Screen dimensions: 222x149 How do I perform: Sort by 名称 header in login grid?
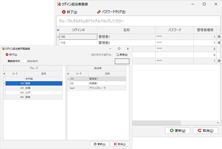127,30
